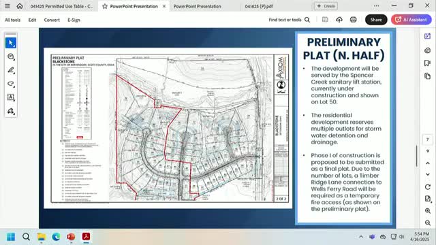Open AI assistant panel in right sidebar
Screen dimensions: 436x245
(x=428, y=36)
